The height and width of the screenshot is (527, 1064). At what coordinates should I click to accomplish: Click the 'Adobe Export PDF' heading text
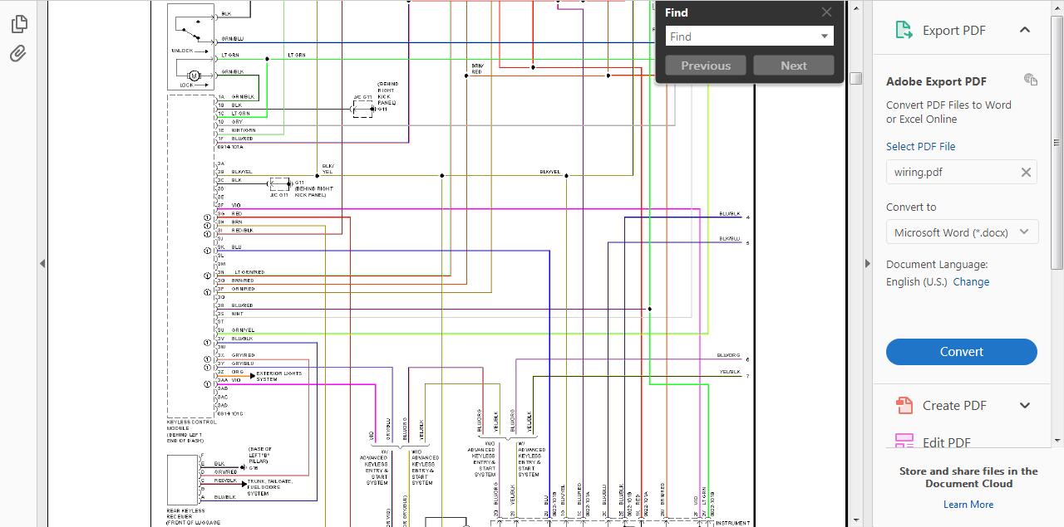tap(936, 81)
